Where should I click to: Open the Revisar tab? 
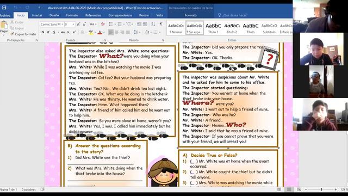click(x=144, y=15)
